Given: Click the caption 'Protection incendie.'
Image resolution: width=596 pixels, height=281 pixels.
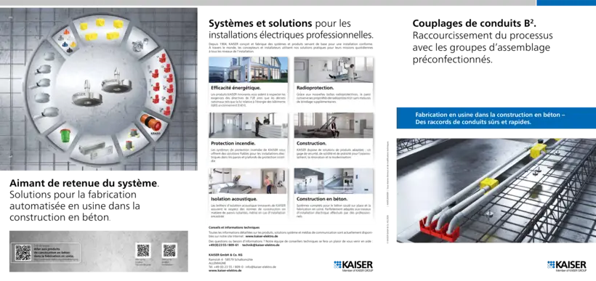Looking at the screenshot, I should 233,144.
